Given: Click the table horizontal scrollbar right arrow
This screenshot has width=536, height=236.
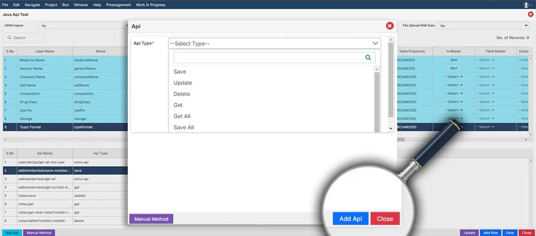Looking at the screenshot, I should point(526,140).
